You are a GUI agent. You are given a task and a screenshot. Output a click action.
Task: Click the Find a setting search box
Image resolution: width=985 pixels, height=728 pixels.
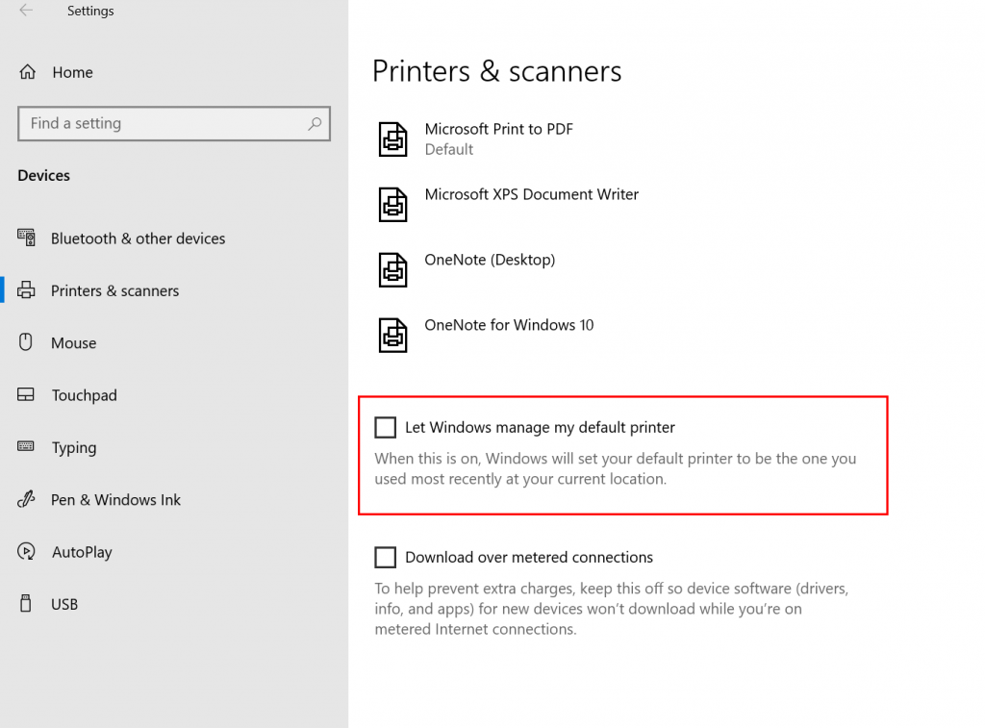pyautogui.click(x=174, y=124)
